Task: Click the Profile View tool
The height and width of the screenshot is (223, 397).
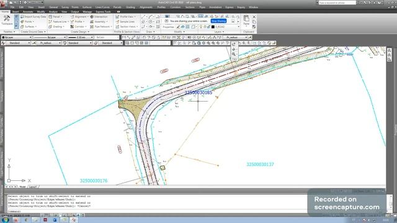Action: (126, 17)
